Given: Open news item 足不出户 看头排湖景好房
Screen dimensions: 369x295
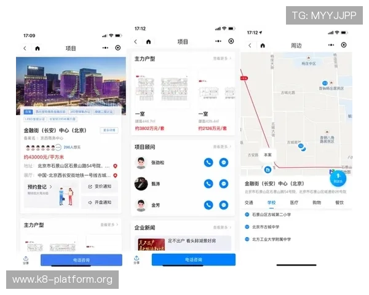Looking at the screenshot, I should 183,243.
